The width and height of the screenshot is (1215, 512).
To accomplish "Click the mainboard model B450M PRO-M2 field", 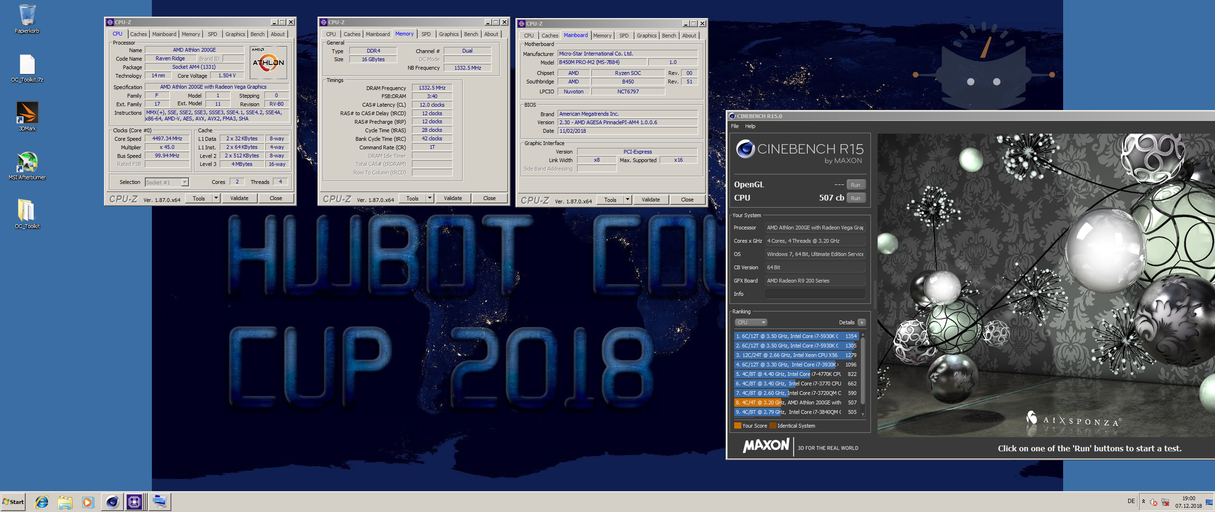I will pyautogui.click(x=602, y=62).
